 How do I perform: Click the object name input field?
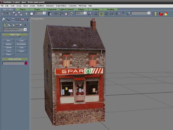[13, 63]
